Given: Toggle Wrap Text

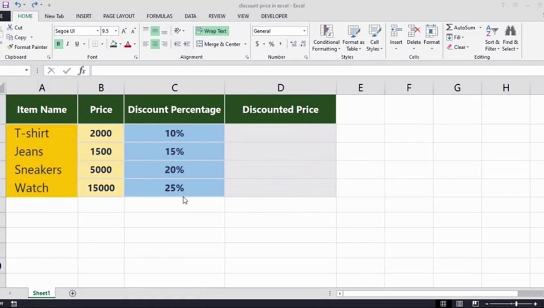Looking at the screenshot, I should pyautogui.click(x=212, y=31).
